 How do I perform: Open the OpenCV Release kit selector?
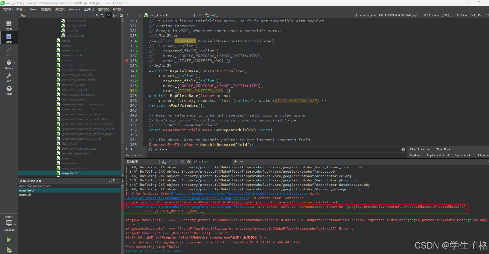click(x=9, y=224)
